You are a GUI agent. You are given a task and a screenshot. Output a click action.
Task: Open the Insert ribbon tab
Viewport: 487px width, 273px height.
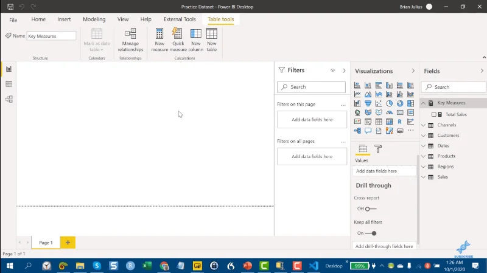[x=64, y=19]
